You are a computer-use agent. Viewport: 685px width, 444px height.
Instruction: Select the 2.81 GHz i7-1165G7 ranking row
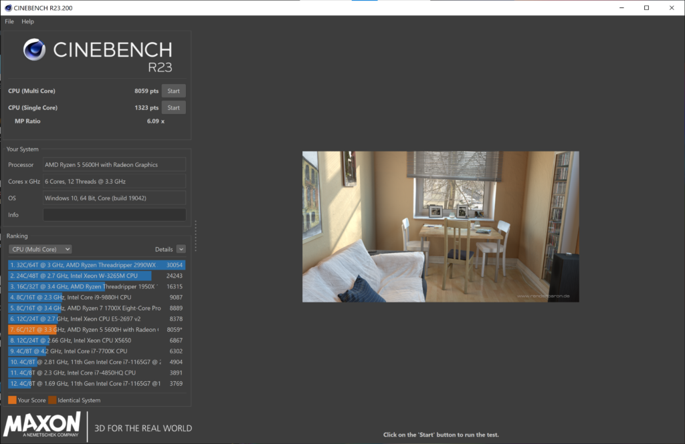point(96,362)
